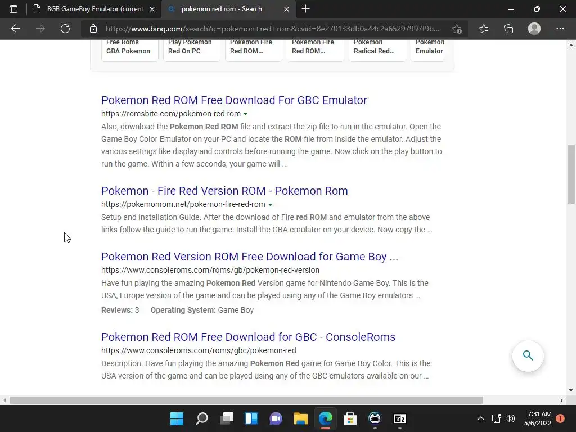Open Pokemon - Fire Red Version ROM link

(x=224, y=191)
